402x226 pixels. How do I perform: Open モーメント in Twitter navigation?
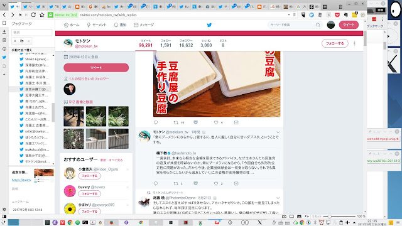click(96, 25)
